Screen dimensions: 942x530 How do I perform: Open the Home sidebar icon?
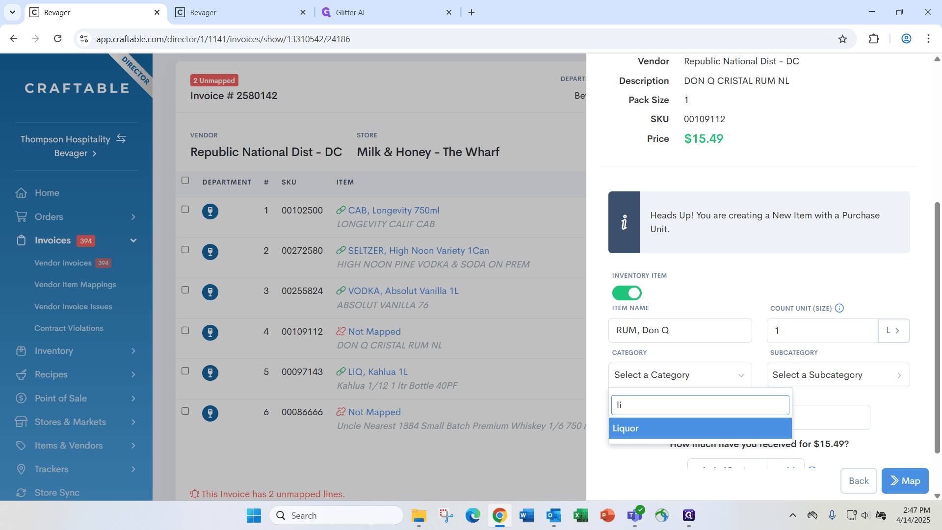tap(21, 193)
